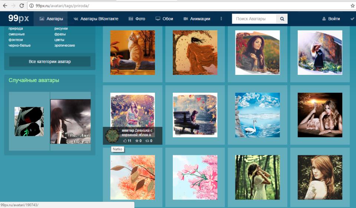Switch to the Обои section
The image size is (356, 208).
point(164,19)
